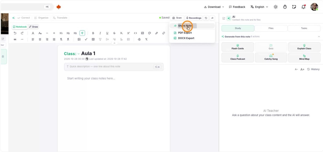
Task: Increase font size with plus icon
Action: tap(54, 33)
